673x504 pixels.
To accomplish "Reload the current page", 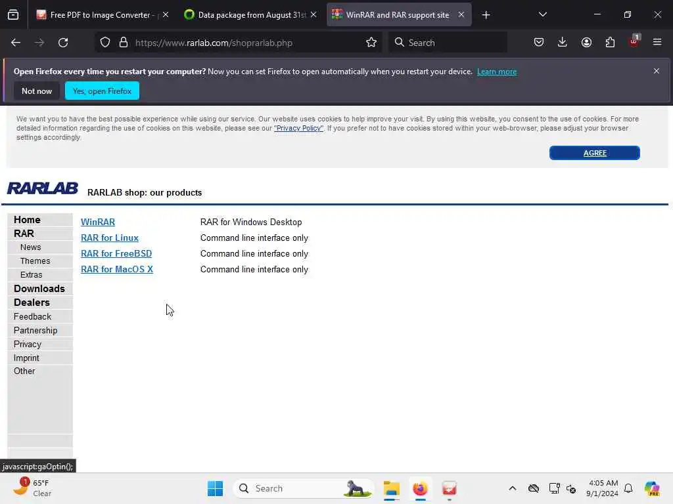I will point(63,43).
